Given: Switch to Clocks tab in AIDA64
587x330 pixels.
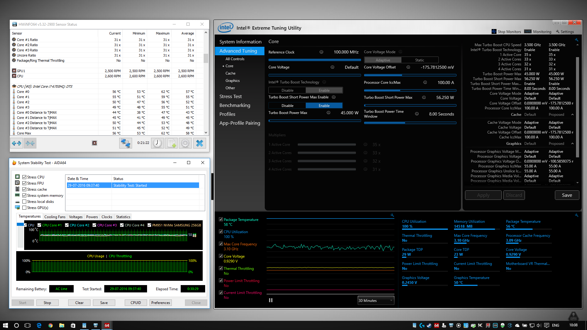Looking at the screenshot, I should [x=107, y=217].
